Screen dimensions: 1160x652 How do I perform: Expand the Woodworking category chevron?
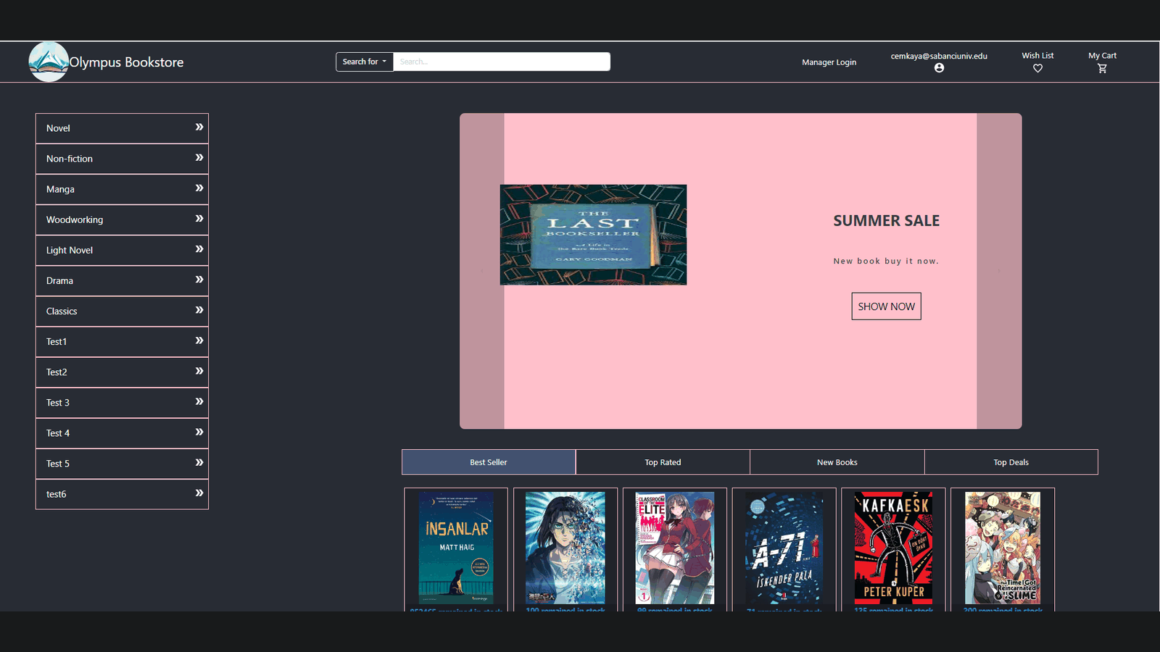click(199, 218)
